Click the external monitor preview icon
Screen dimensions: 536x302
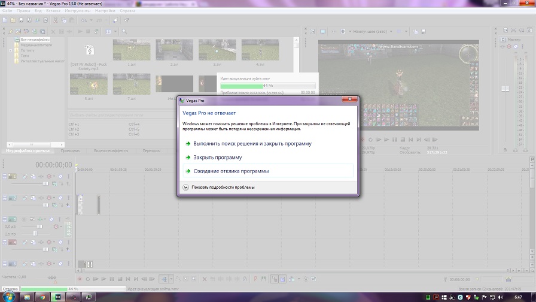click(x=322, y=31)
